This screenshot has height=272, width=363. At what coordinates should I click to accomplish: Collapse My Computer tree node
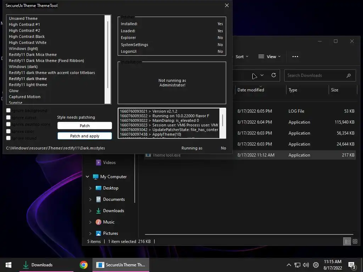87,177
